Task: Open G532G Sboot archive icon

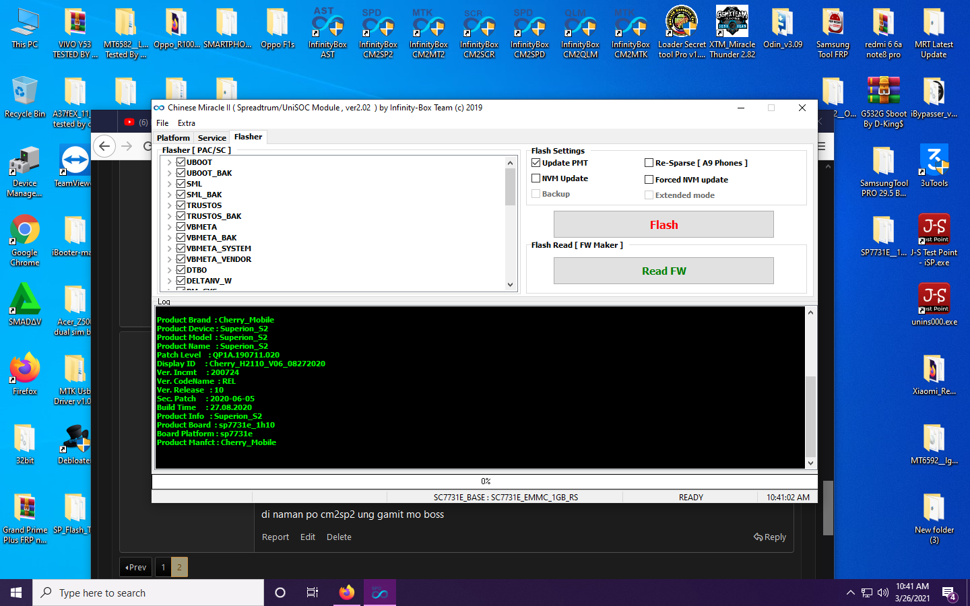Action: (x=884, y=102)
